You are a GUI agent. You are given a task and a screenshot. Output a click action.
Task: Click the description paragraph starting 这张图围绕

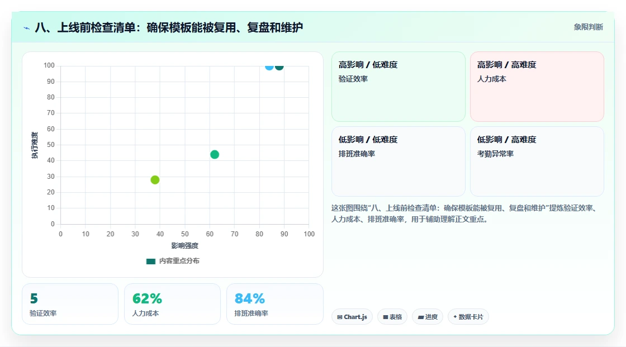pyautogui.click(x=464, y=213)
